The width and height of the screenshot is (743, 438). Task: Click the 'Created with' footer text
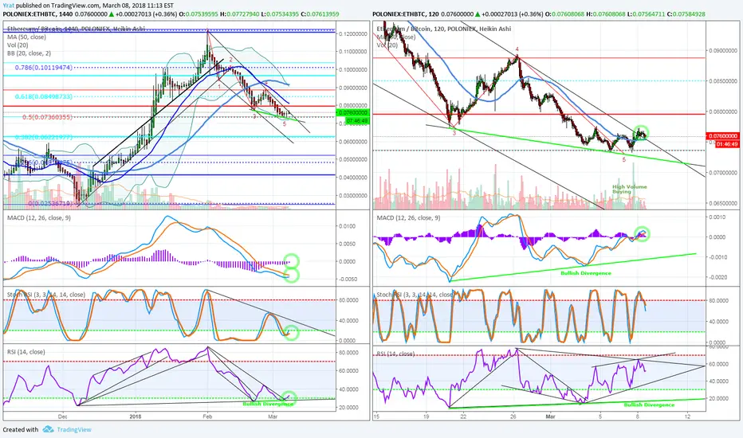[21, 429]
